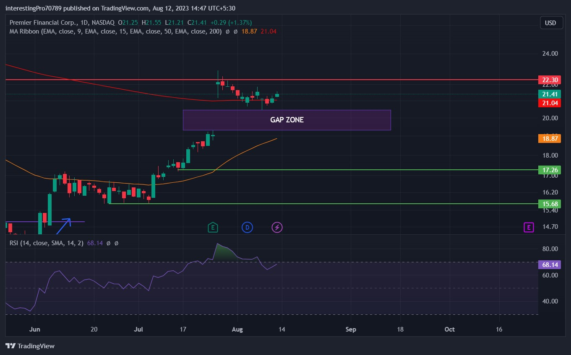Click the 'Aug' date on the time axis
571x355 pixels.
click(237, 329)
